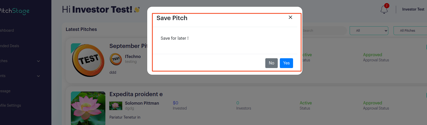Open the All Pitches dropdown
The height and width of the screenshot is (125, 427).
click(410, 31)
